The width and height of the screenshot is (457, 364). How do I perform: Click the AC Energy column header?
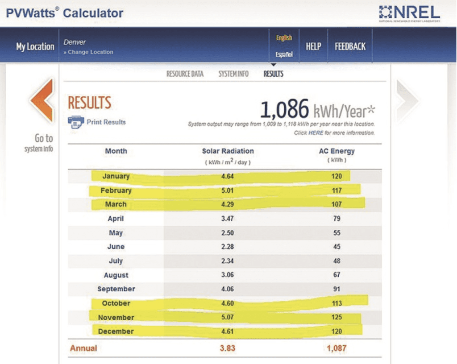pyautogui.click(x=337, y=151)
